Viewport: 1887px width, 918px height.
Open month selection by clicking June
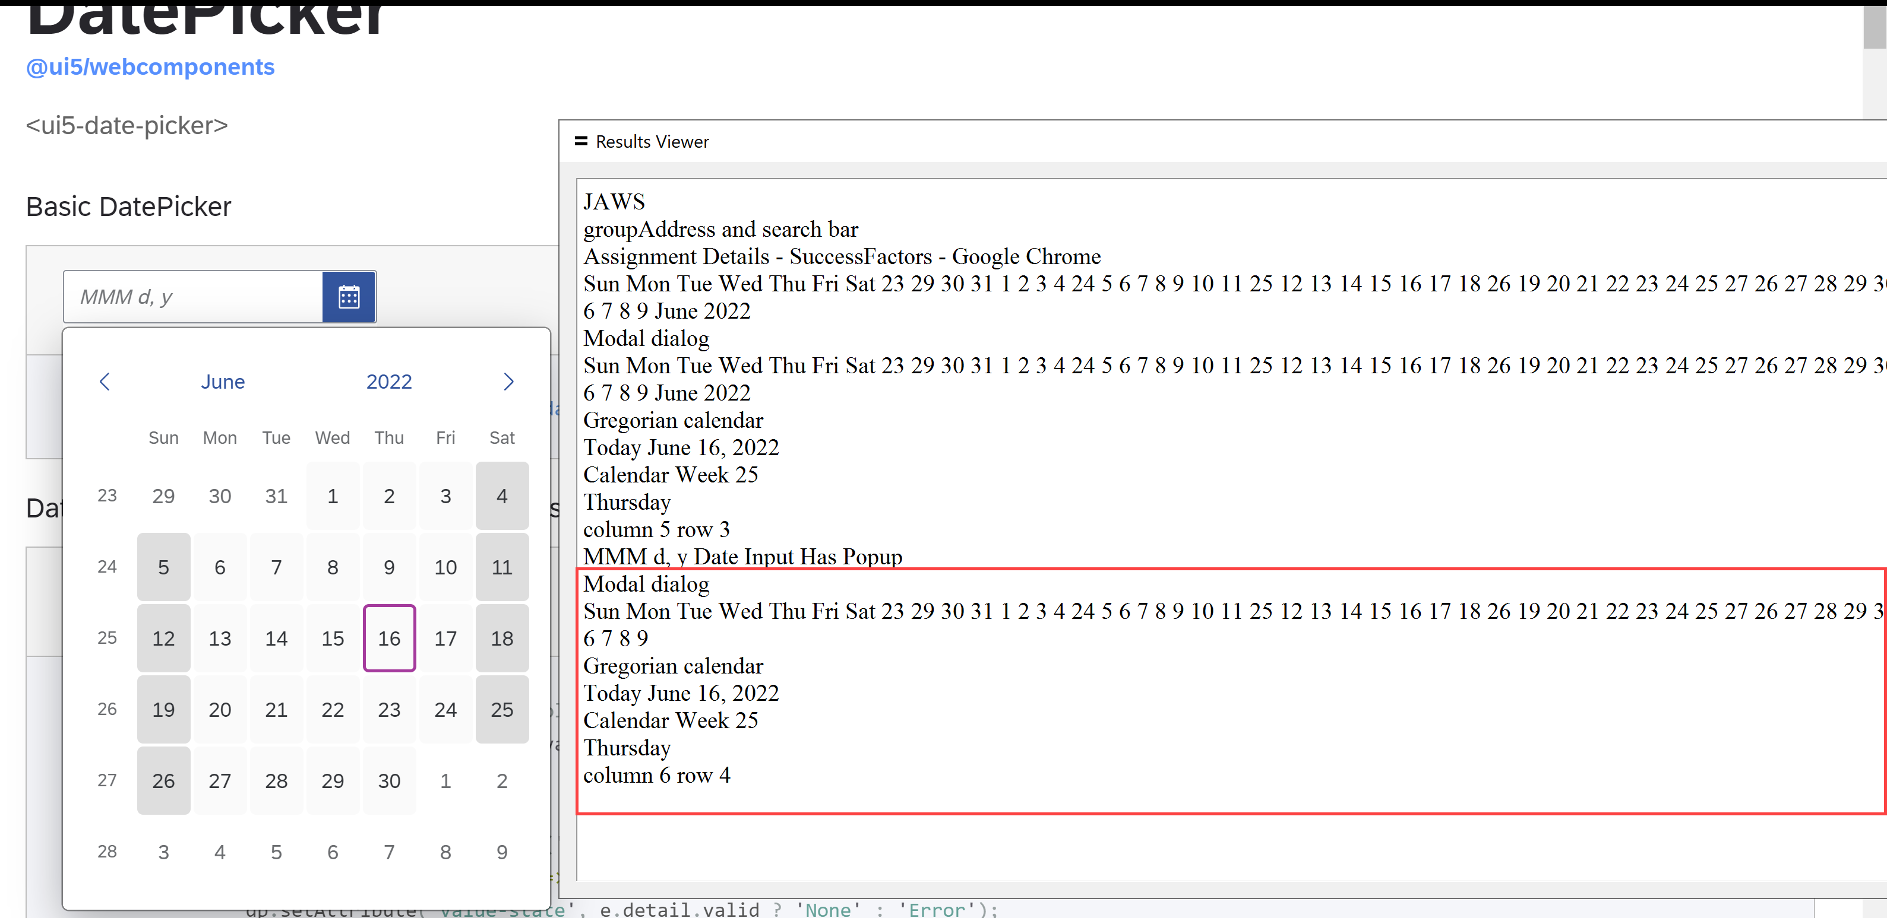pos(223,382)
